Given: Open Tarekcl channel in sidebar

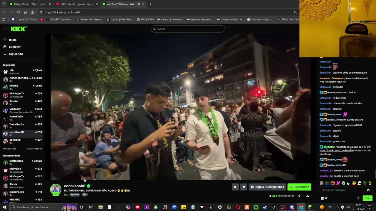Looking at the screenshot, I should coord(22,103).
